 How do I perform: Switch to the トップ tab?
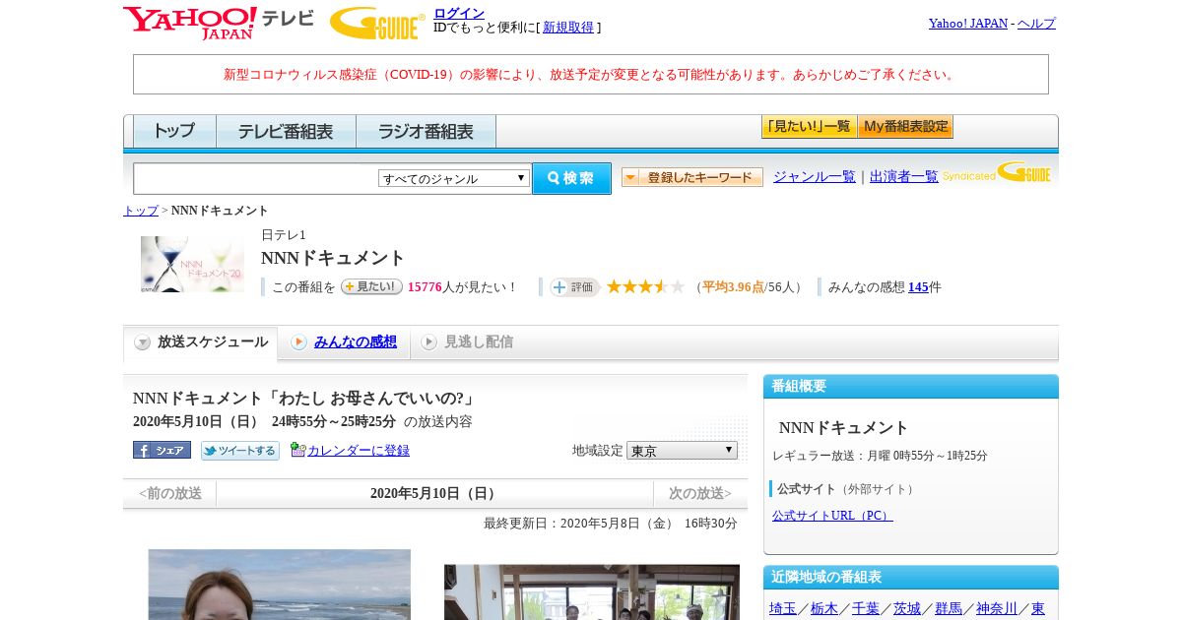pos(174,131)
